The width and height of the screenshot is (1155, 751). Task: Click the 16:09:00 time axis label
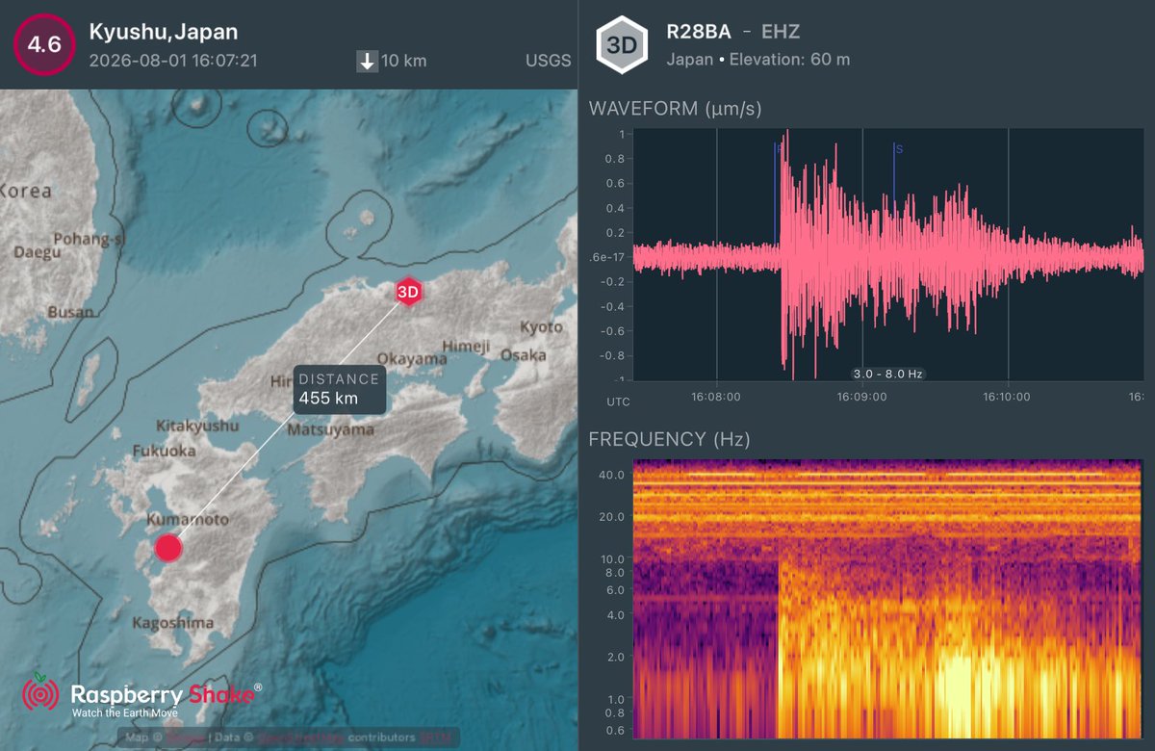863,397
